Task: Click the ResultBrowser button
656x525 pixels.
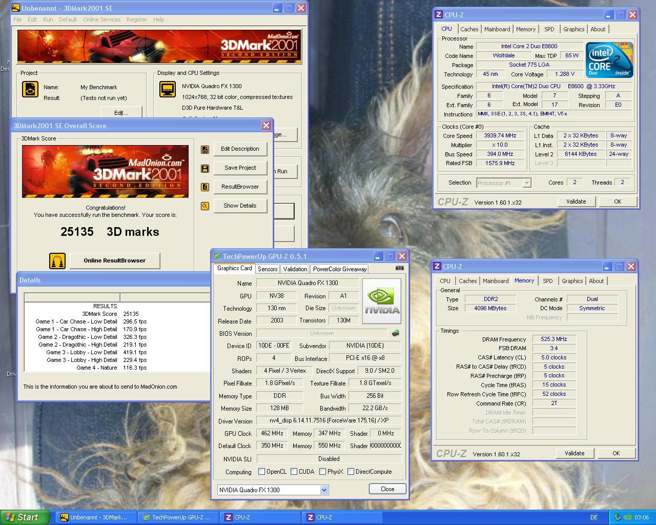Action: pos(240,187)
